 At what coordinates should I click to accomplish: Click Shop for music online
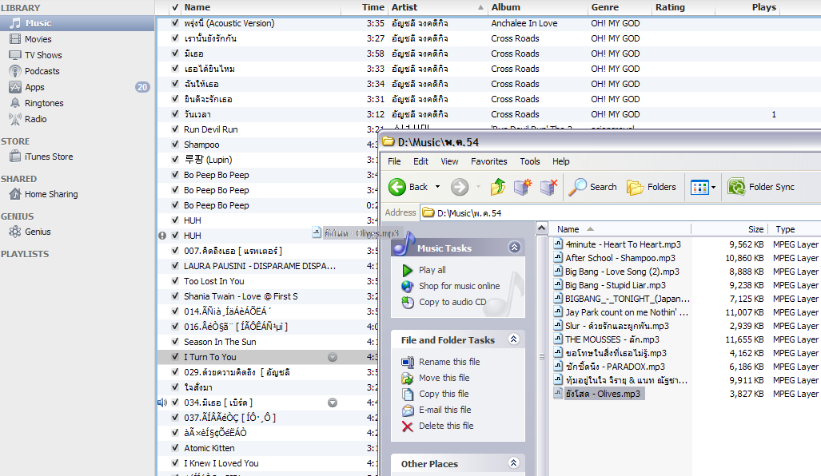(x=459, y=286)
